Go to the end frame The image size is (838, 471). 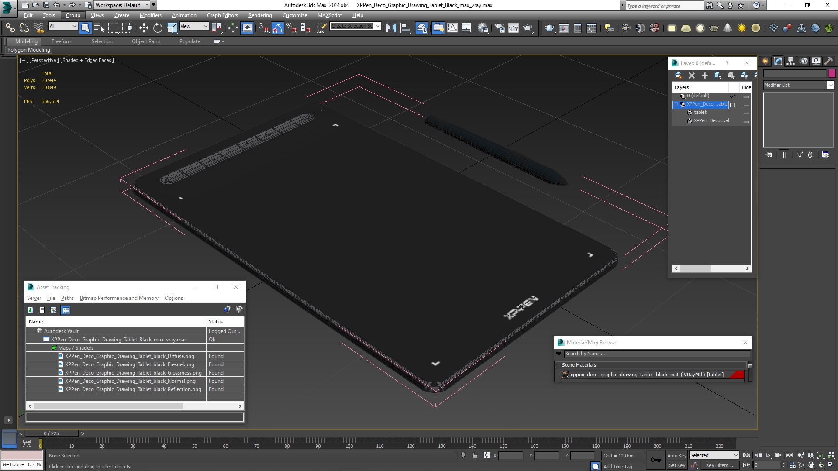pyautogui.click(x=789, y=455)
